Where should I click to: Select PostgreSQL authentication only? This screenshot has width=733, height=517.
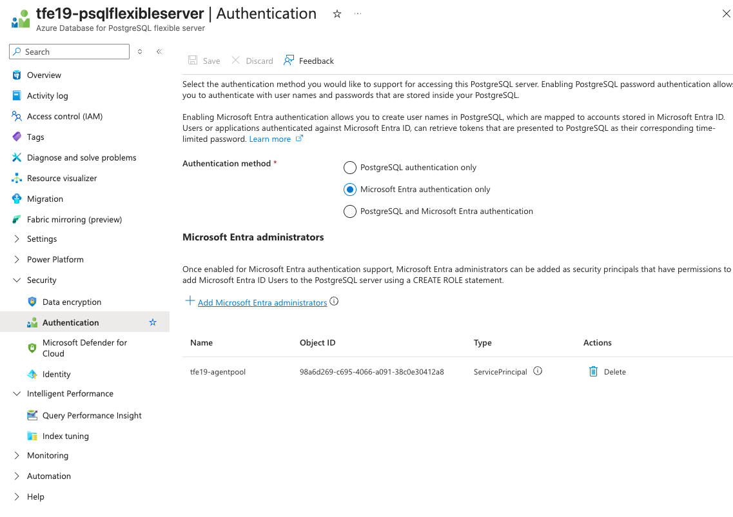point(350,168)
